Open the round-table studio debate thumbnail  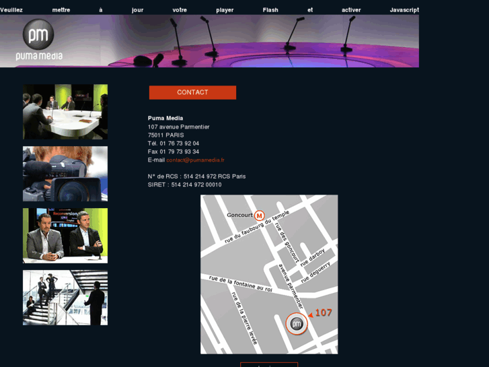pos(65,112)
